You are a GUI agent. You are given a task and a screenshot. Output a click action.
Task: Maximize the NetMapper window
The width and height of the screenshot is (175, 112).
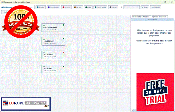[x=165, y=2]
